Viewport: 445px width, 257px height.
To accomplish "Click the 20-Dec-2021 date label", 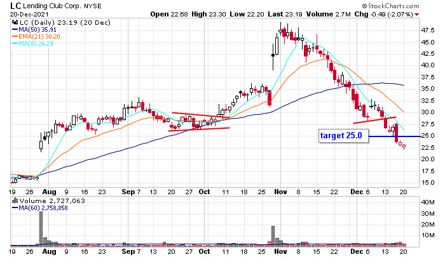I will click(x=29, y=15).
